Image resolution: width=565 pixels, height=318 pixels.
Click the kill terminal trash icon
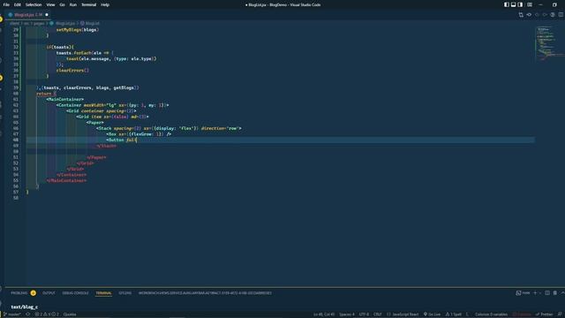[x=555, y=293]
